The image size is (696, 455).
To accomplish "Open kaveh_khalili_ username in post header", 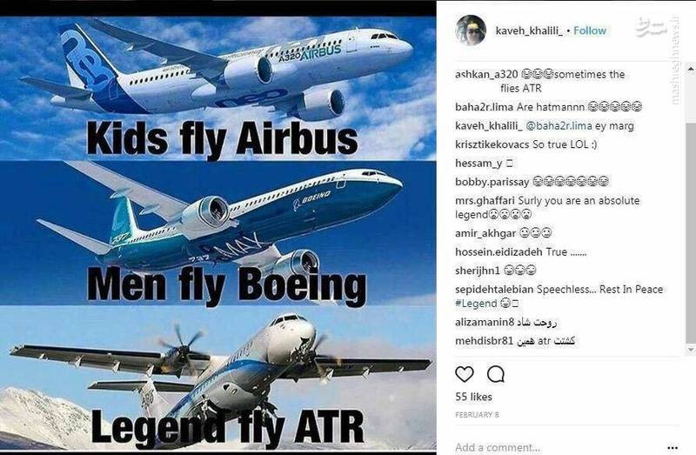I will [x=529, y=30].
